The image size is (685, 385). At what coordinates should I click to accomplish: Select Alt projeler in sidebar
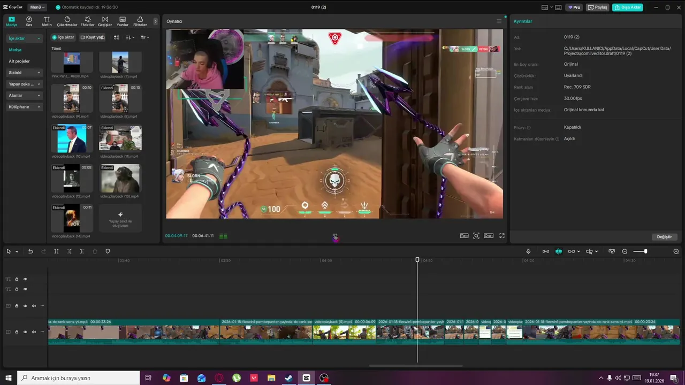click(19, 61)
